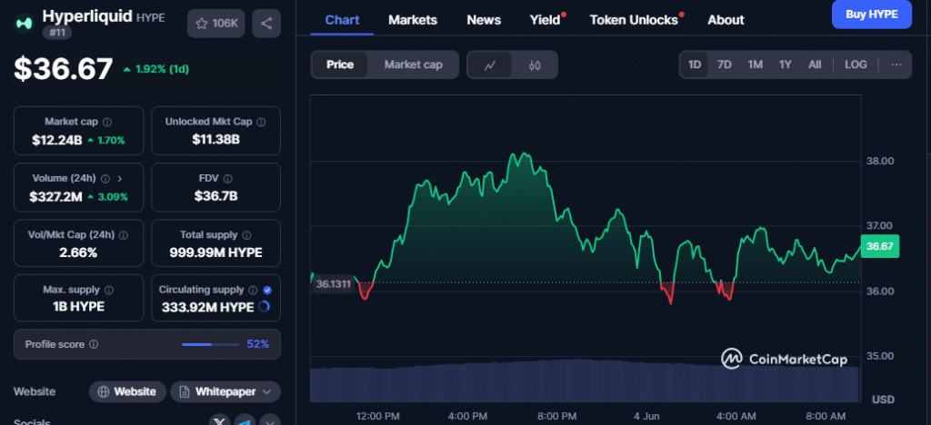This screenshot has width=931, height=425.
Task: Toggle LOG scale on chart
Action: (856, 64)
